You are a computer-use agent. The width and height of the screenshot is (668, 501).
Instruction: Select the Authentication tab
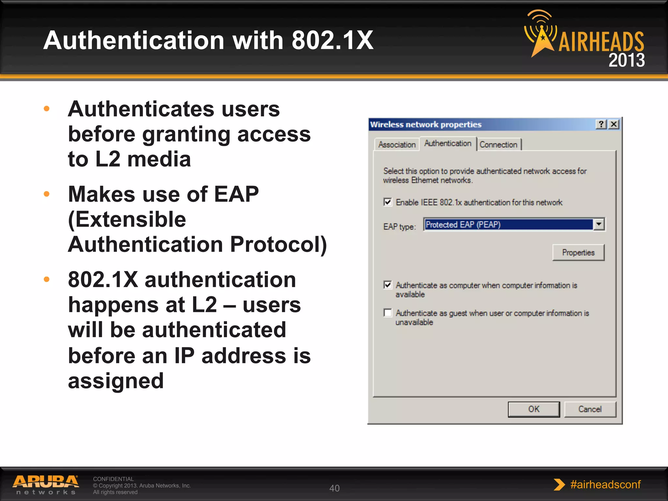point(448,143)
